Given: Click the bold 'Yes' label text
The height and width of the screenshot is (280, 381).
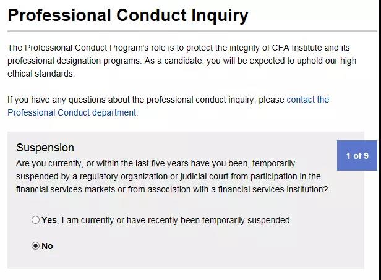Looking at the screenshot, I should pos(49,220).
